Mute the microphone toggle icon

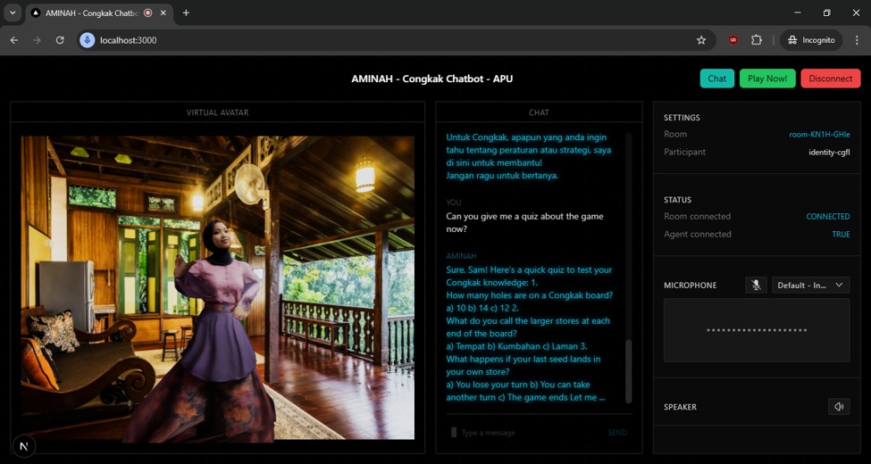[x=756, y=286]
